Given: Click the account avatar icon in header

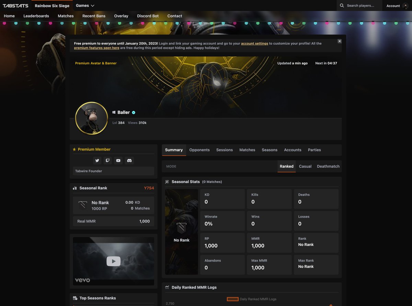Looking at the screenshot, I should (x=405, y=6).
